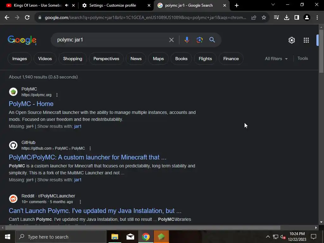
Task: Click the Reddit favicon in results
Action: click(x=13, y=199)
